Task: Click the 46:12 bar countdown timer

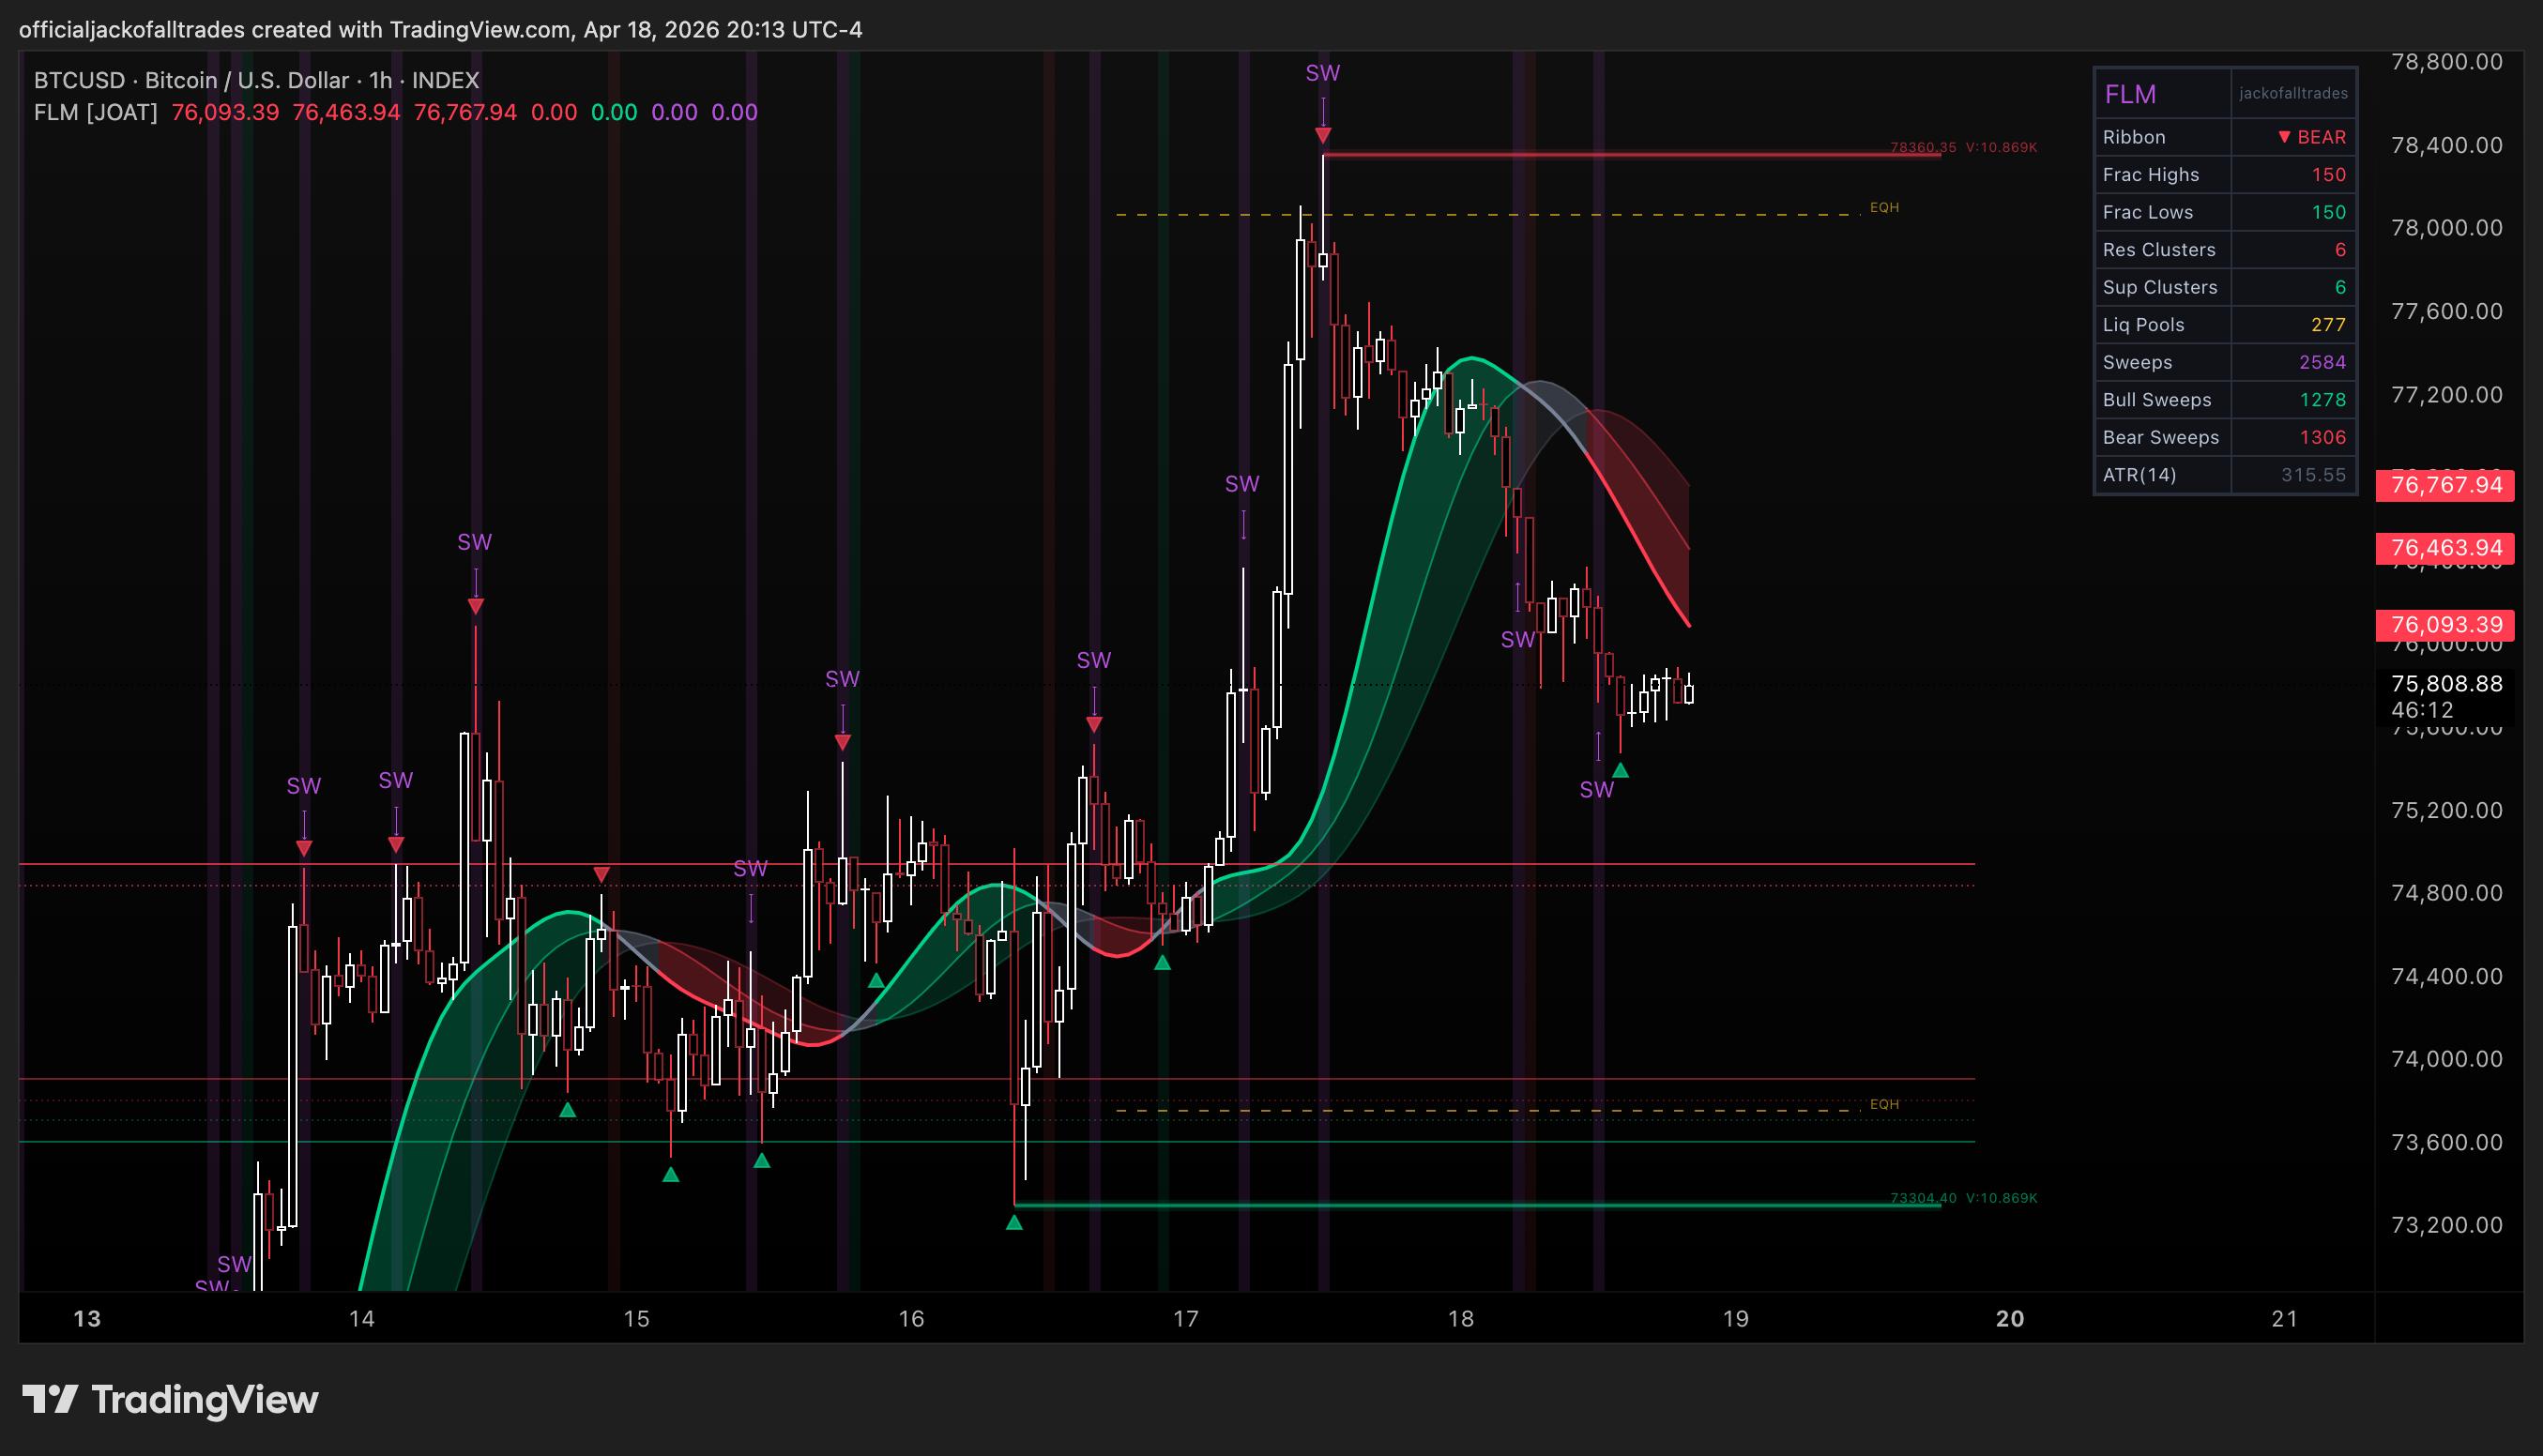Action: point(2422,710)
